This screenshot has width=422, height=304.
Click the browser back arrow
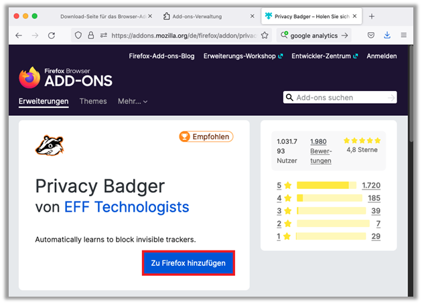coord(18,35)
